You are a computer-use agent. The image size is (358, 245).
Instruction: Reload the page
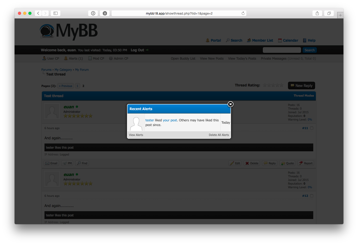(x=243, y=13)
